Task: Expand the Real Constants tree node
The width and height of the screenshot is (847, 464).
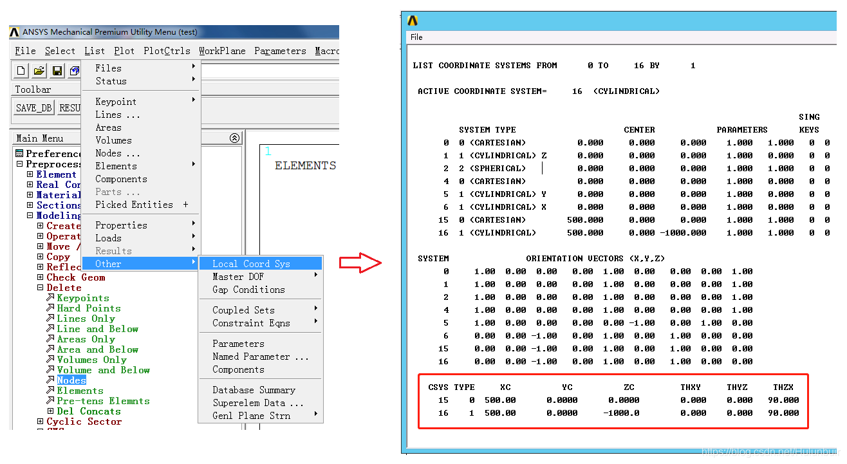Action: (x=30, y=185)
